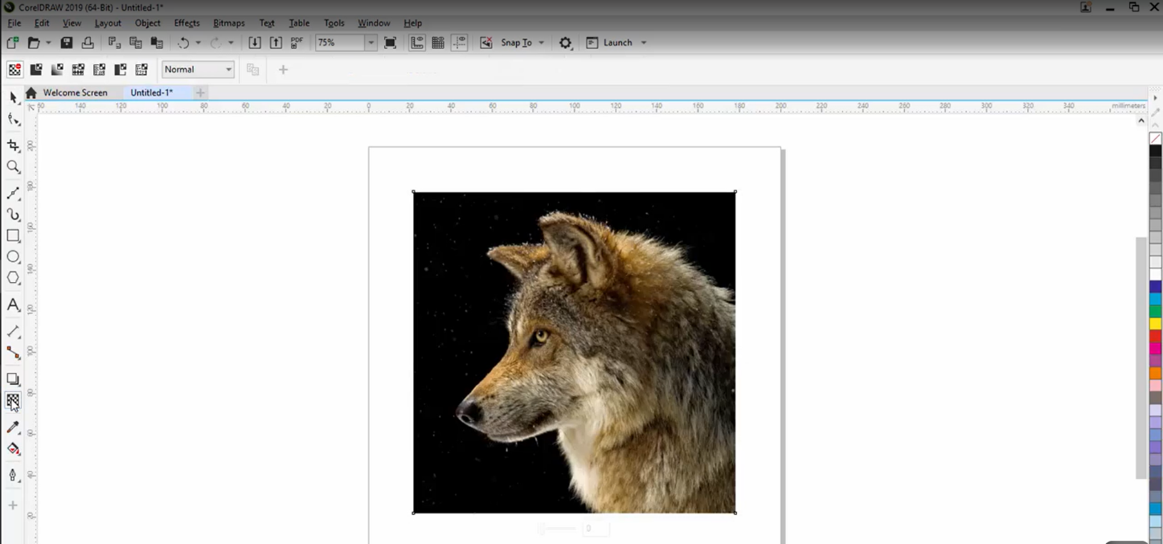The width and height of the screenshot is (1163, 544).
Task: Switch to the Welcome Screen tab
Action: click(x=75, y=92)
